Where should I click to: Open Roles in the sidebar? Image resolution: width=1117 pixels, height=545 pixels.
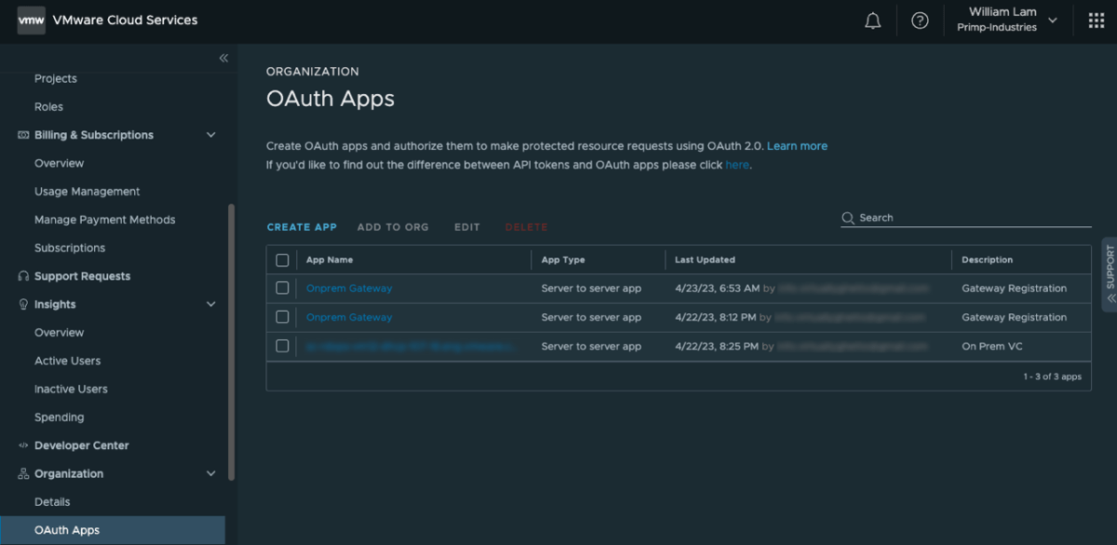[x=48, y=107]
